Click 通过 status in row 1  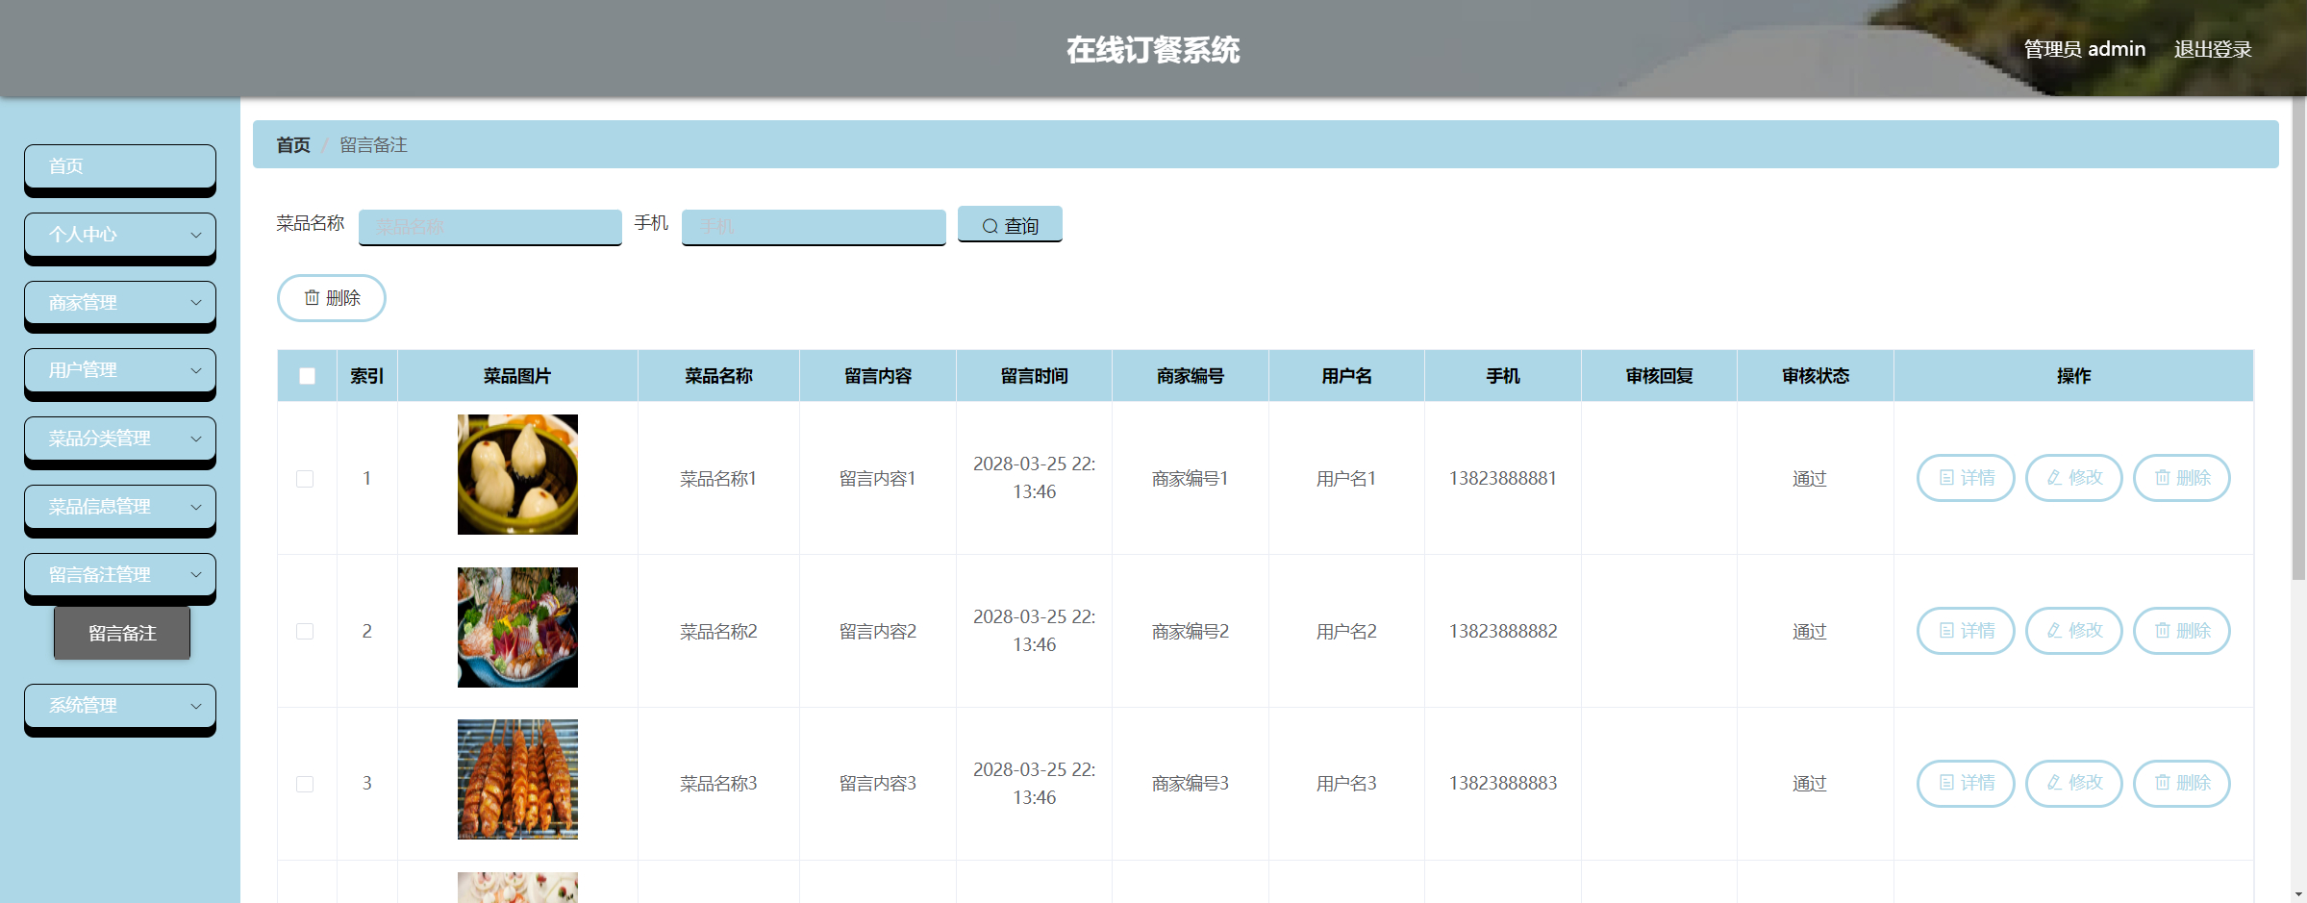coord(1809,478)
